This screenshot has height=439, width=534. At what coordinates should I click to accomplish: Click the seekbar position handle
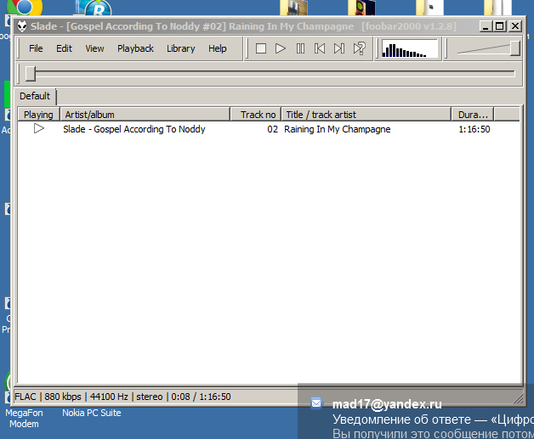tap(31, 74)
